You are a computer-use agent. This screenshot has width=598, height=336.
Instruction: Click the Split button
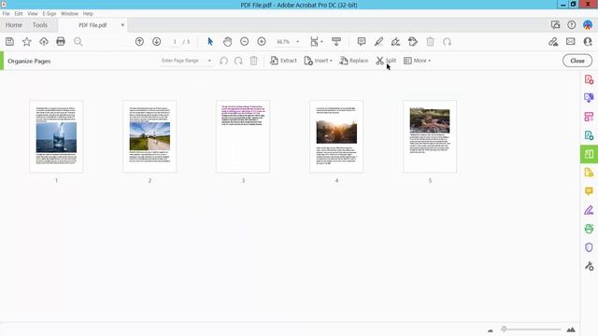[x=386, y=61]
